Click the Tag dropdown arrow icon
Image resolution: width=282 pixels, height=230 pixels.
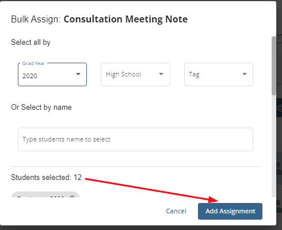click(x=245, y=74)
